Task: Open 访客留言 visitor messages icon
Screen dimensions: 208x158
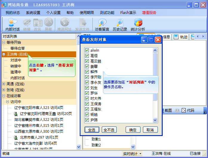Action: click(x=102, y=24)
